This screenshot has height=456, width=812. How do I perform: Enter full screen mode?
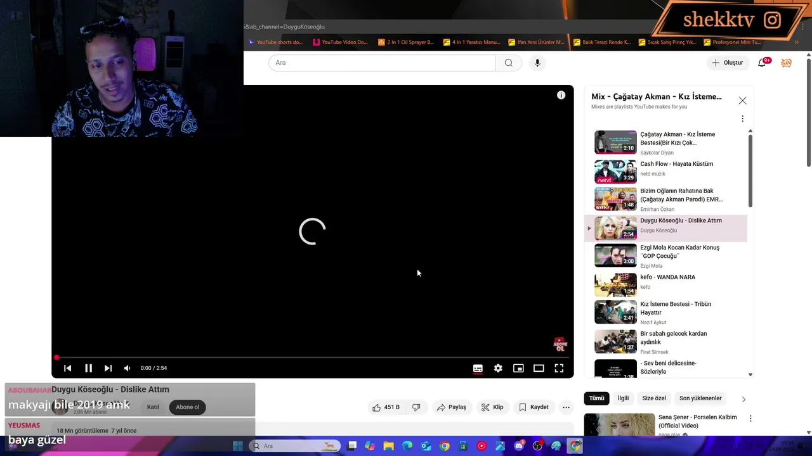tap(559, 368)
